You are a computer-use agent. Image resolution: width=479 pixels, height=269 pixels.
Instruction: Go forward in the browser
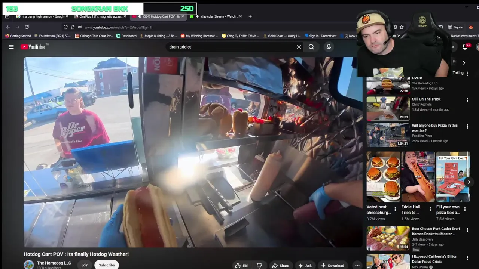click(17, 27)
